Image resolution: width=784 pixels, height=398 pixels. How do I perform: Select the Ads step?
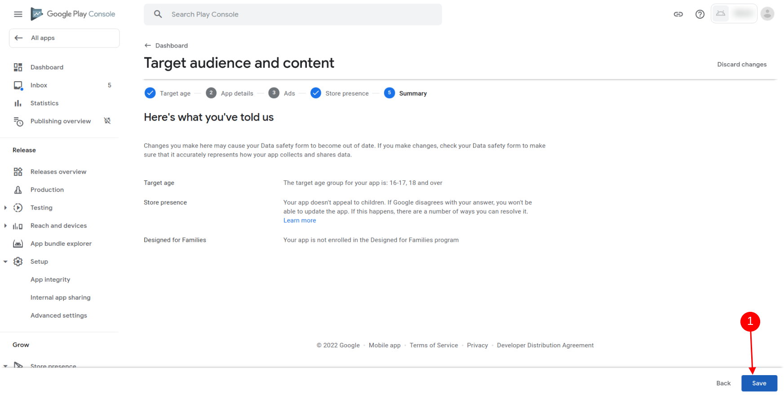tap(282, 93)
